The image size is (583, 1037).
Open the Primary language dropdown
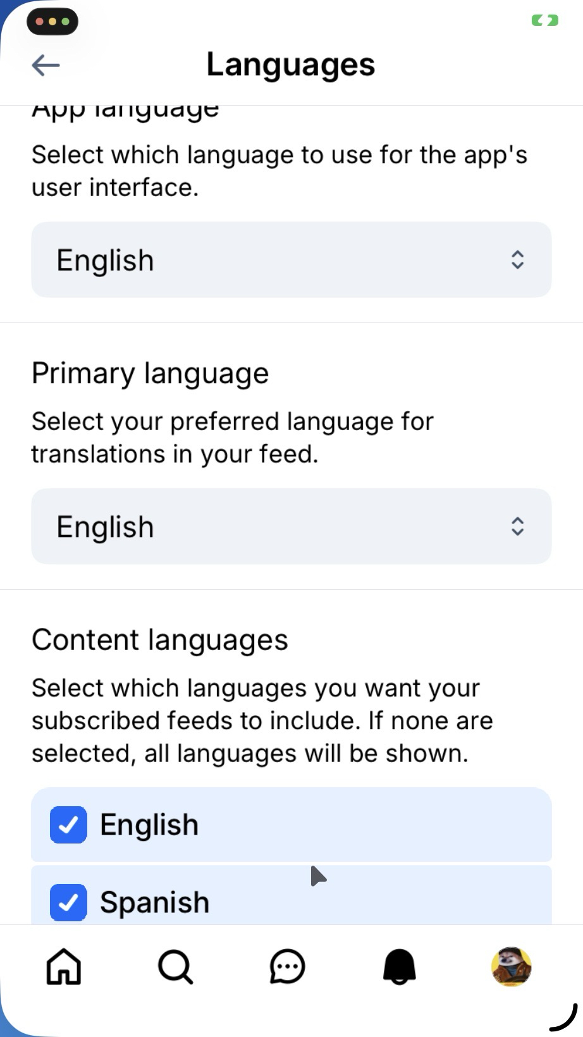291,526
